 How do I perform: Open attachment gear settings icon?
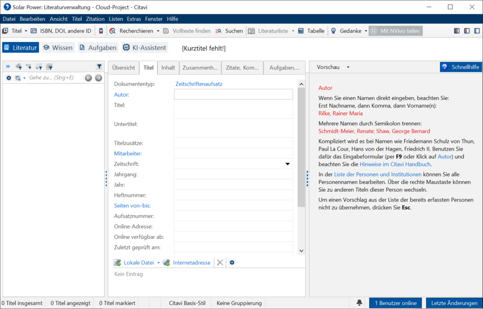[232, 262]
